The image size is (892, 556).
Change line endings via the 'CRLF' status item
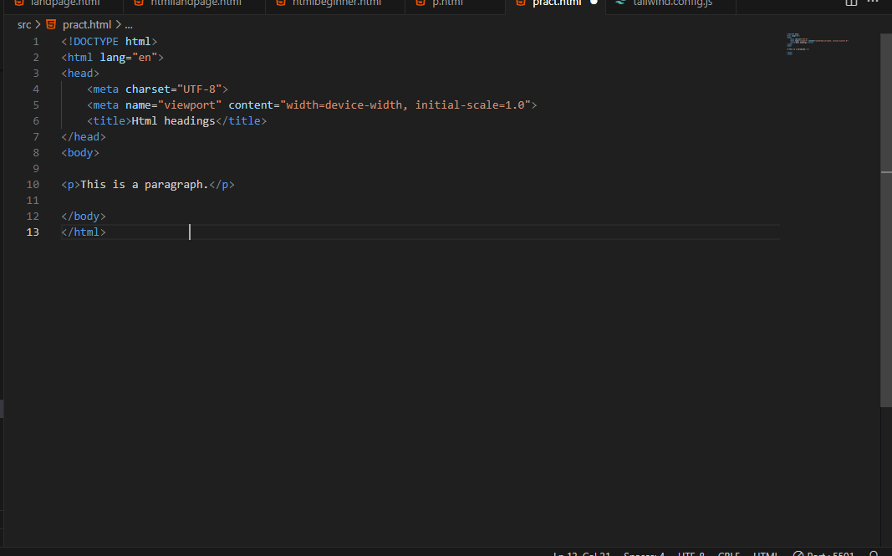point(729,553)
